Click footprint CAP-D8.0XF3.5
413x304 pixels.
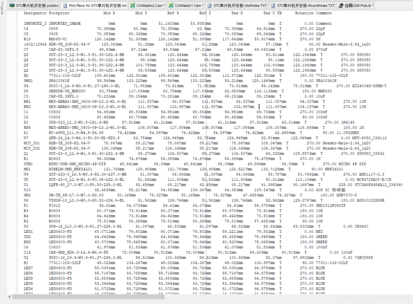[64, 49]
